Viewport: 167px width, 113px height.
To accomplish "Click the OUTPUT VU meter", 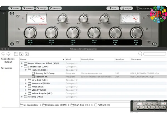I will (x=130, y=18).
